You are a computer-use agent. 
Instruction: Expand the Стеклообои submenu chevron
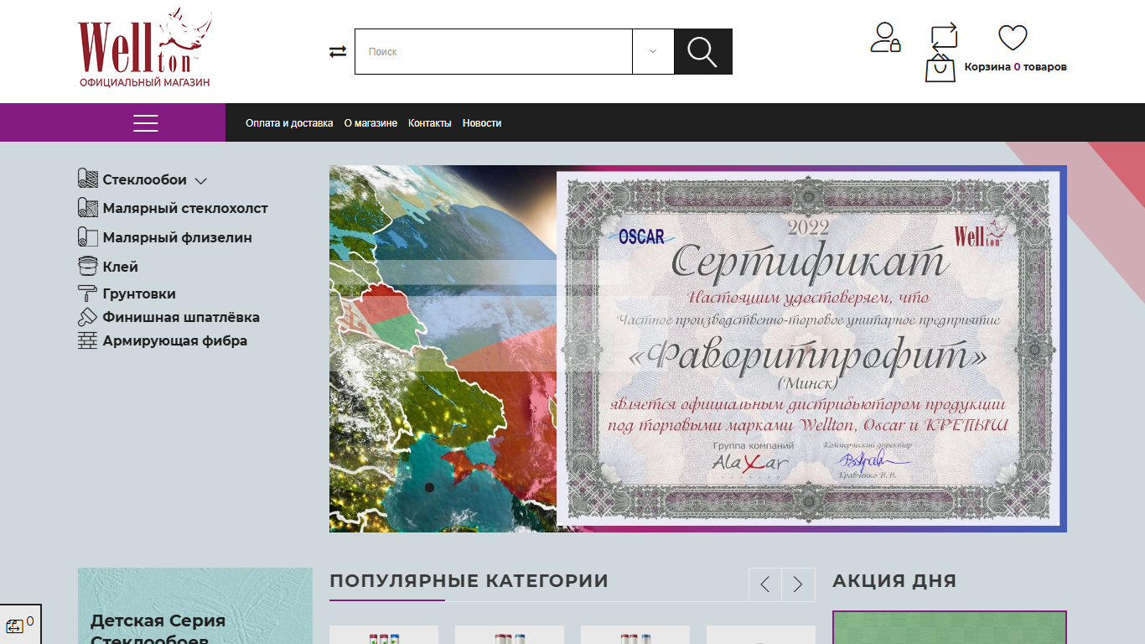point(200,180)
